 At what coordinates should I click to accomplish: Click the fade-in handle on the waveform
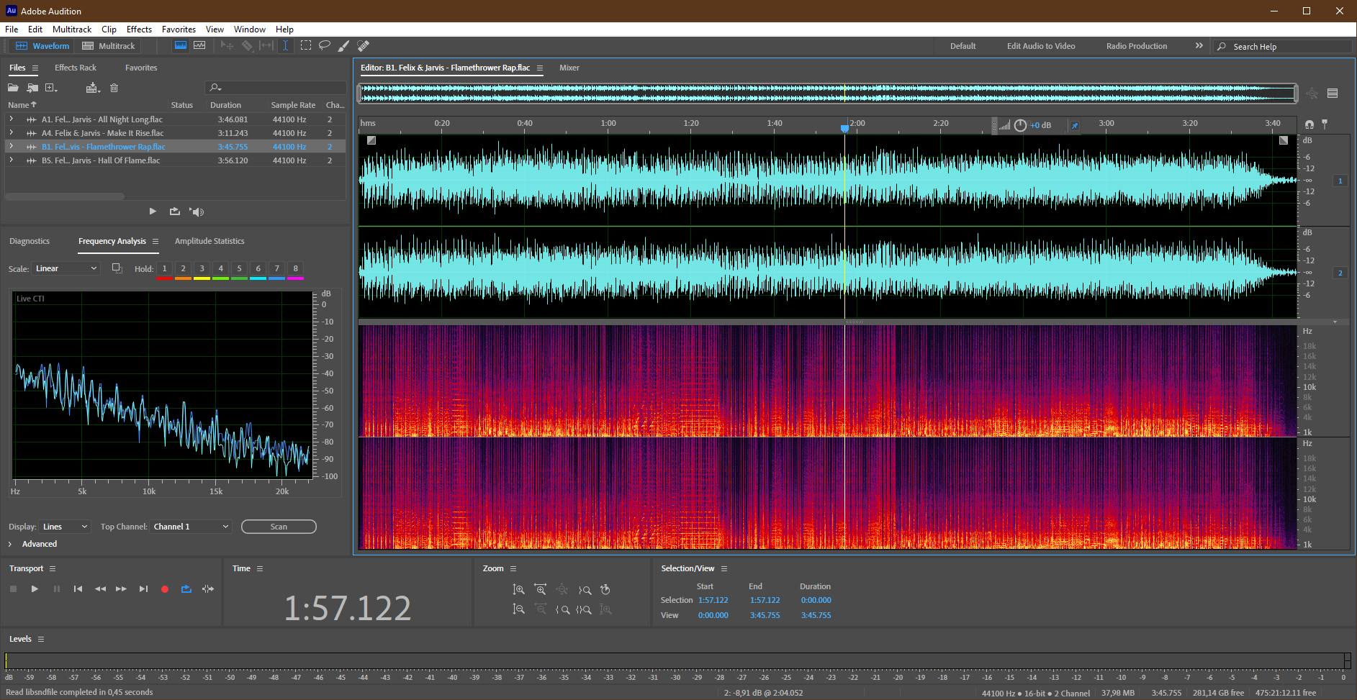[x=371, y=140]
